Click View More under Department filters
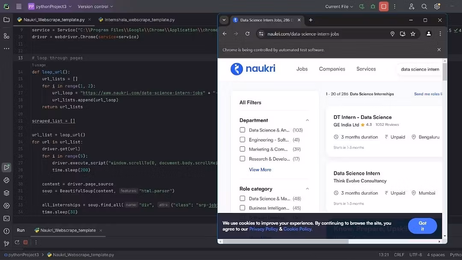462x260 pixels. point(260,170)
